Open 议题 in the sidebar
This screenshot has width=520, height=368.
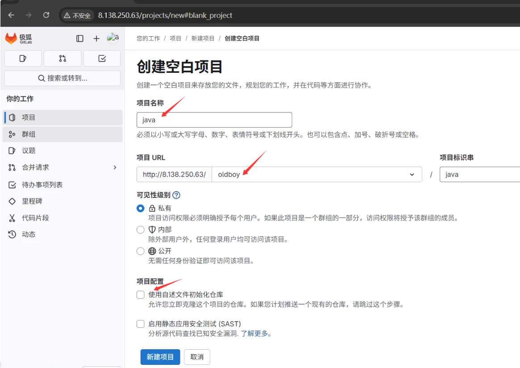point(62,151)
